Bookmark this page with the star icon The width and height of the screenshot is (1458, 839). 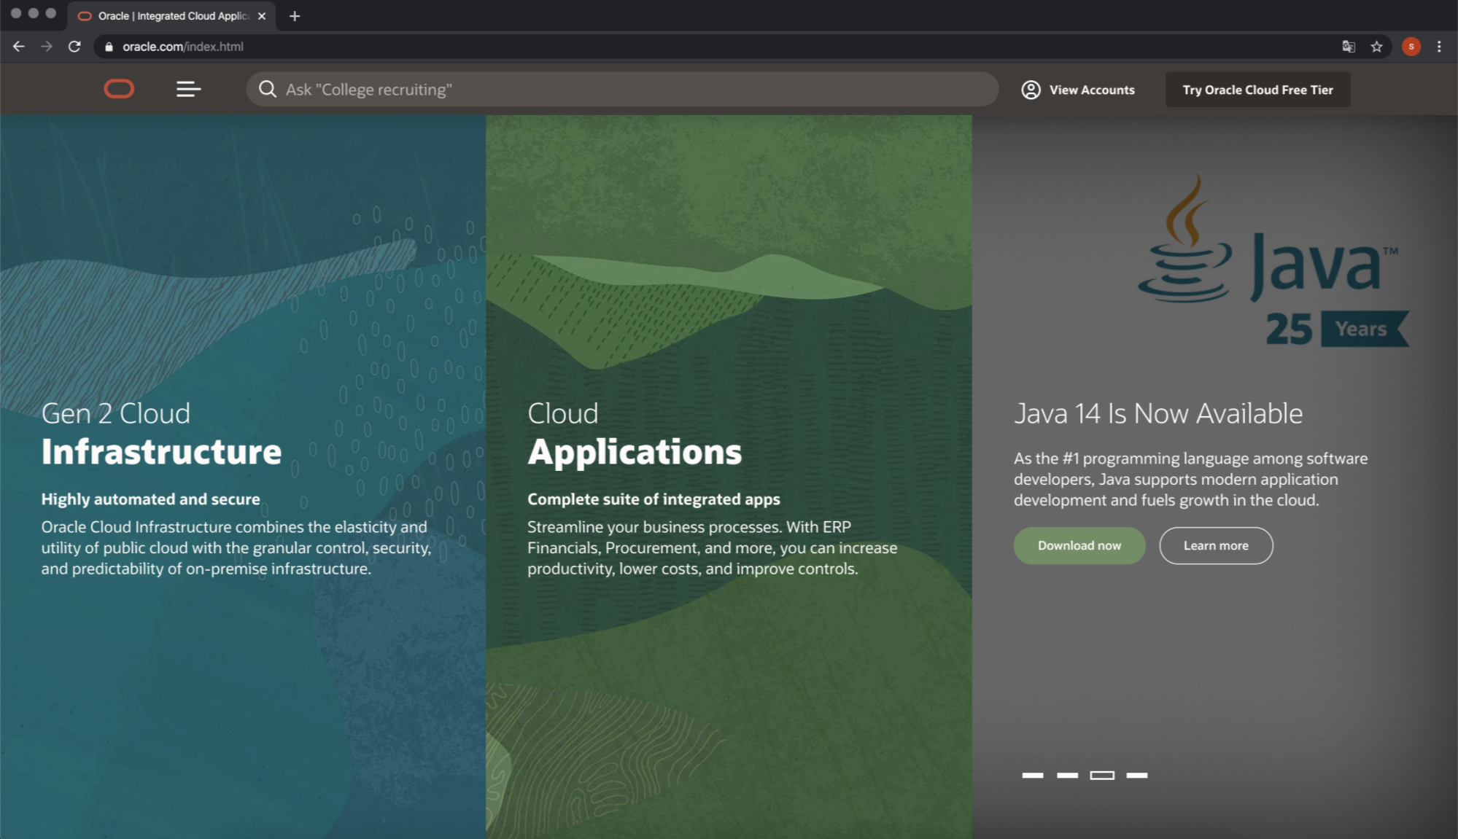(x=1376, y=47)
